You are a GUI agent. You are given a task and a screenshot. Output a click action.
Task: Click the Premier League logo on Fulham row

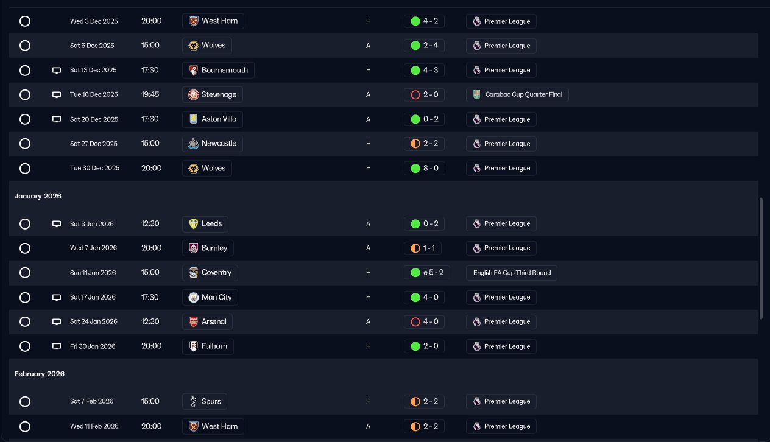(x=477, y=346)
